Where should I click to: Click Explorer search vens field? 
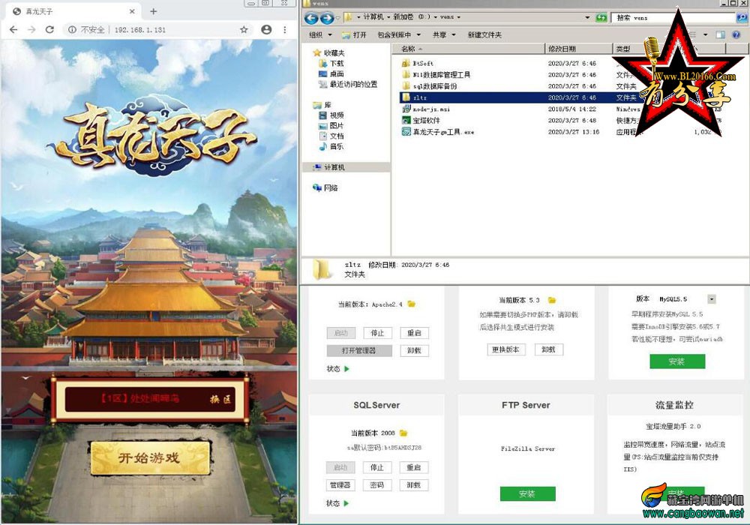pos(673,18)
